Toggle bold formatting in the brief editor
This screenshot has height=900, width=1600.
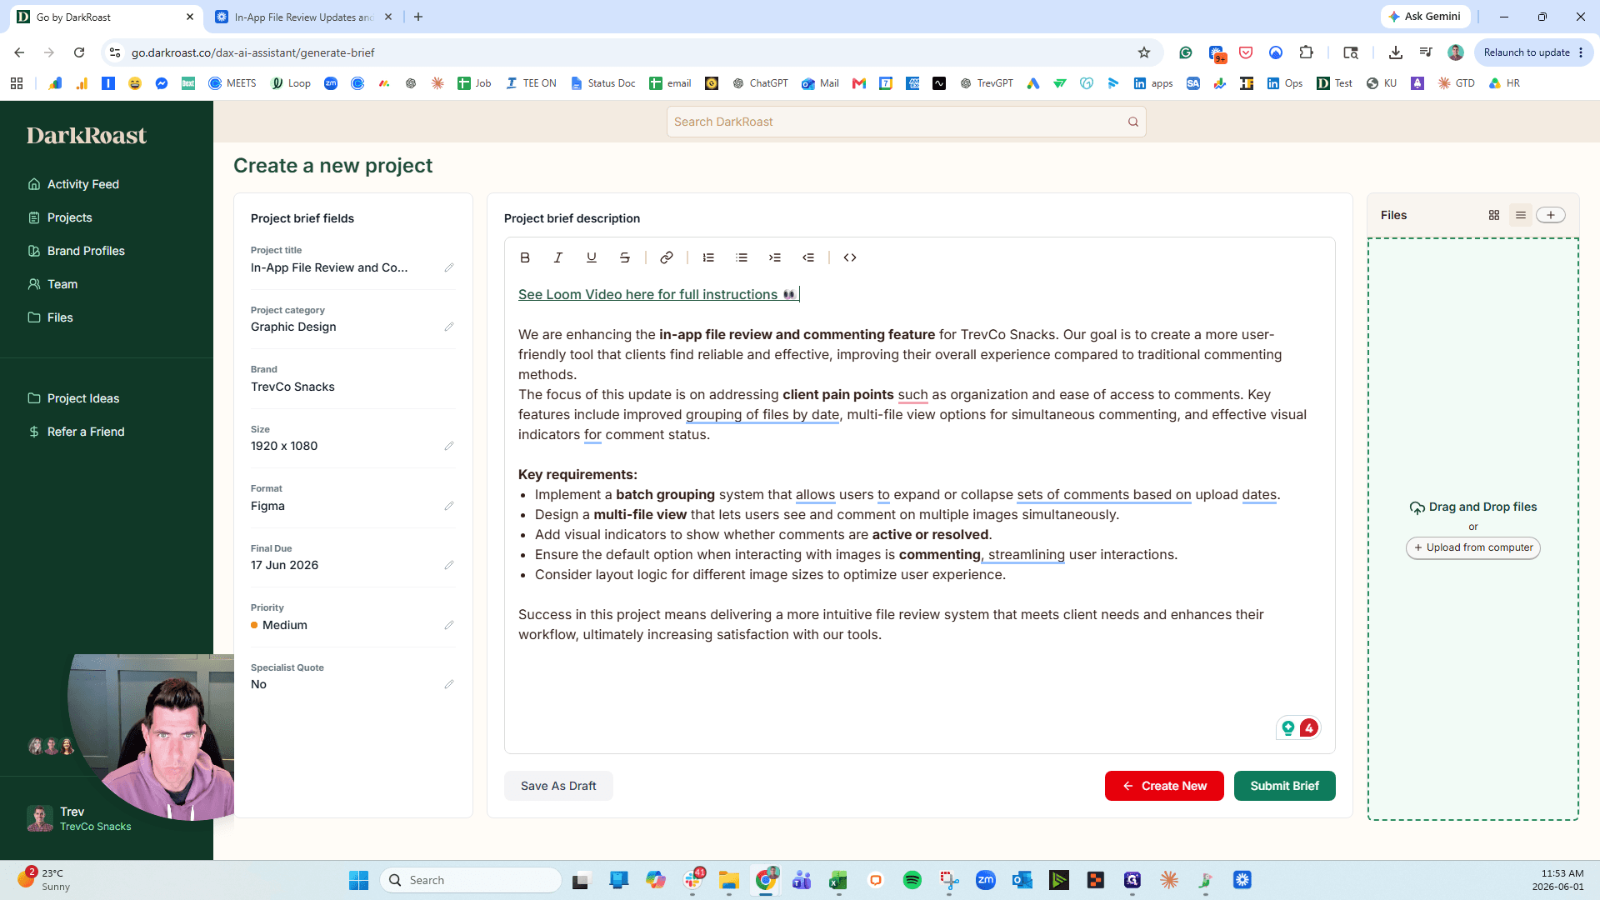pyautogui.click(x=525, y=257)
